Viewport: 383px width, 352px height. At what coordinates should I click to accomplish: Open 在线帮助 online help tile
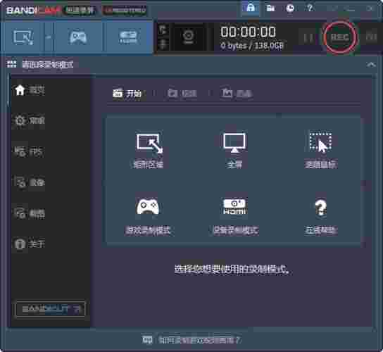pos(321,216)
